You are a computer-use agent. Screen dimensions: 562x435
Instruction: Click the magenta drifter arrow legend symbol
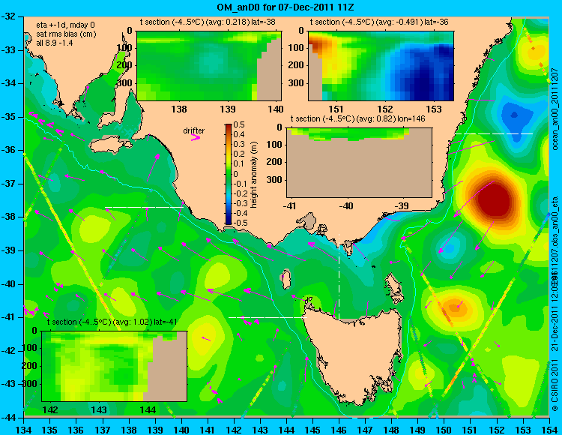point(196,137)
